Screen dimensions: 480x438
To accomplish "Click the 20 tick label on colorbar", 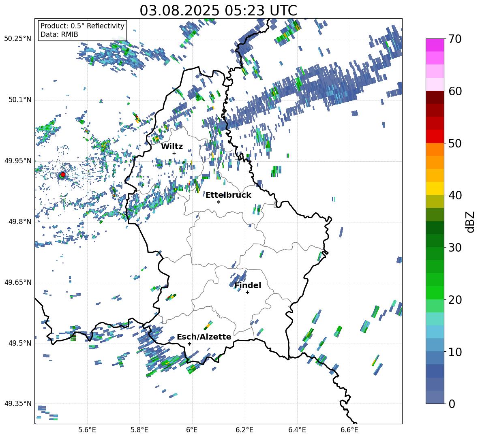I will point(455,299).
